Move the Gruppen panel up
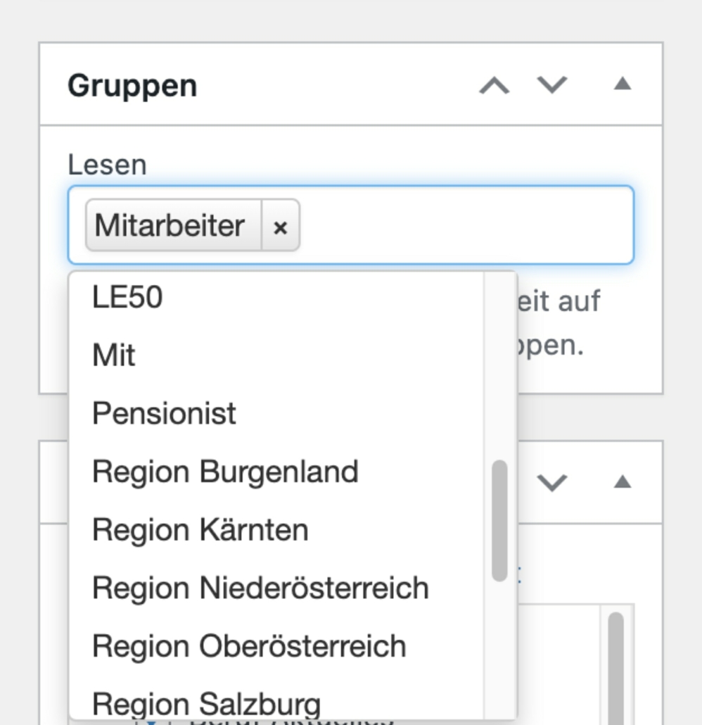Screen dimensions: 702x725 (x=494, y=85)
